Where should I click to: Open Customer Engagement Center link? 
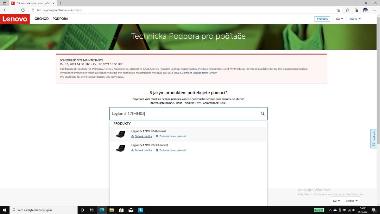(198, 73)
